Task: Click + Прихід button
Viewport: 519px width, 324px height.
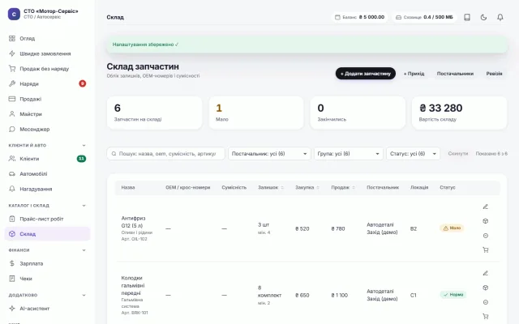Action: coord(414,74)
